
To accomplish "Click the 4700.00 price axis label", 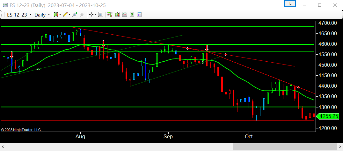I will (327, 23).
